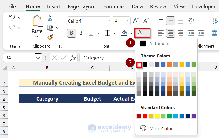Screen dimensions: 219x138
Task: Apply the Borders grid icon
Action: pos(107,33)
